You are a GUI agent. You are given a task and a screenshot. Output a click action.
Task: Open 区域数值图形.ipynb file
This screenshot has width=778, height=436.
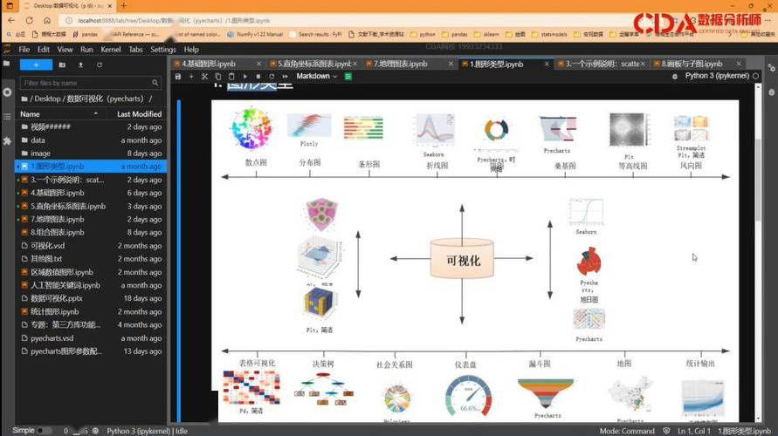[90, 272]
